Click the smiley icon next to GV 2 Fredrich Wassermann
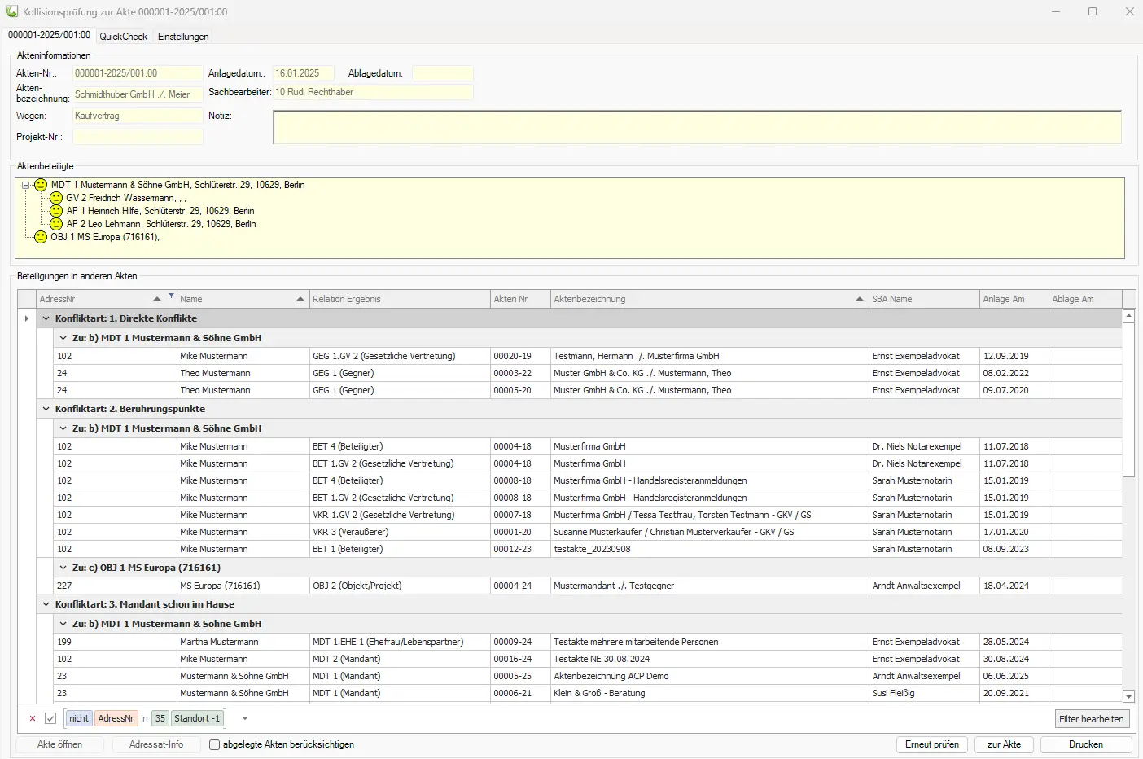This screenshot has height=759, width=1143. pos(55,198)
